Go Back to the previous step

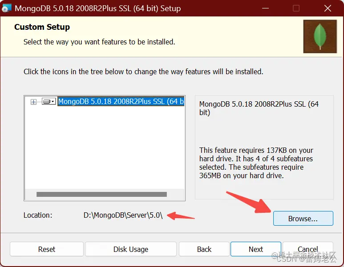(x=204, y=249)
